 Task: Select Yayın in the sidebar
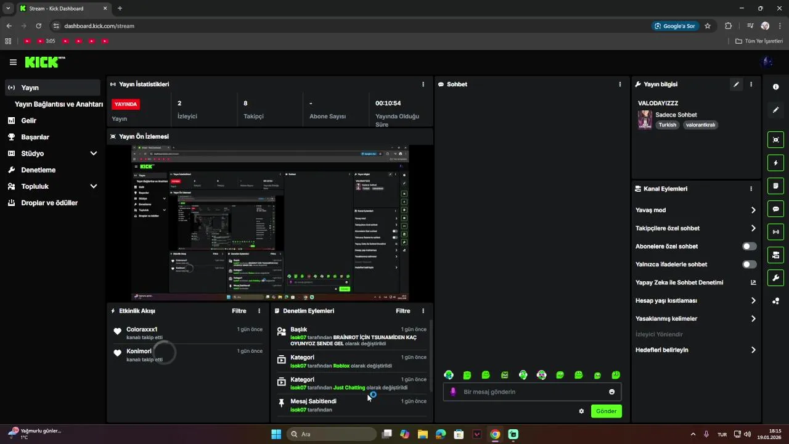coord(52,88)
